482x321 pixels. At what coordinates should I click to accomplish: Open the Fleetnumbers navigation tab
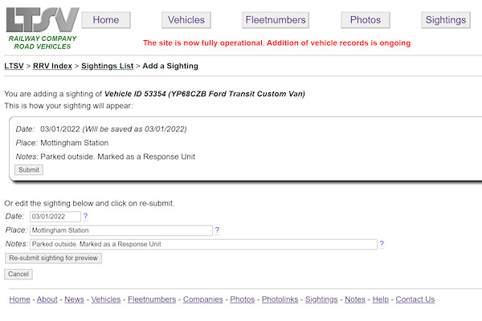click(276, 20)
